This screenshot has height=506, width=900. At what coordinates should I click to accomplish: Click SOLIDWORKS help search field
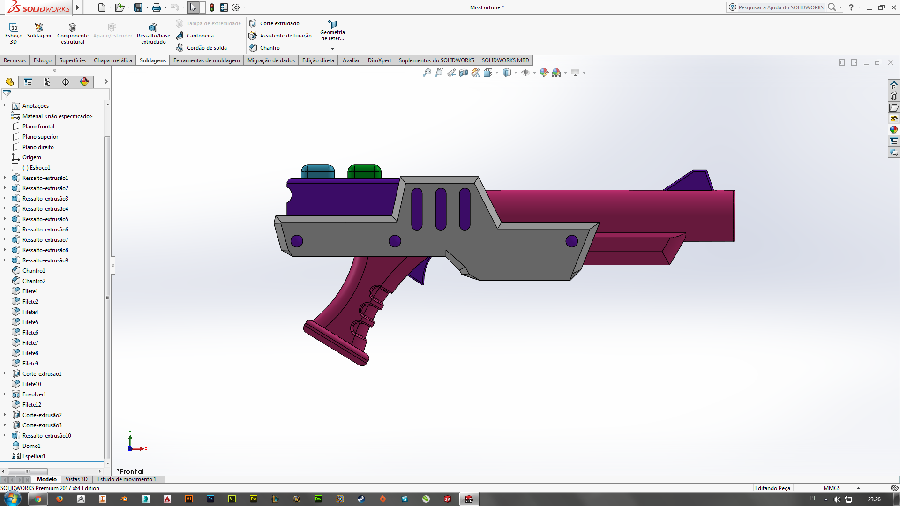coord(780,7)
